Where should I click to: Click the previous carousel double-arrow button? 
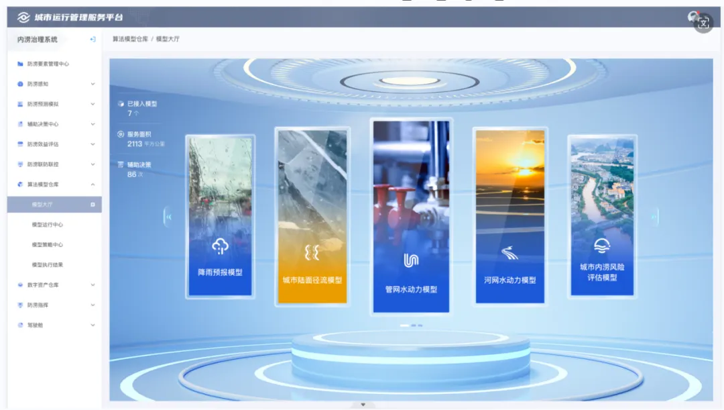click(x=168, y=216)
